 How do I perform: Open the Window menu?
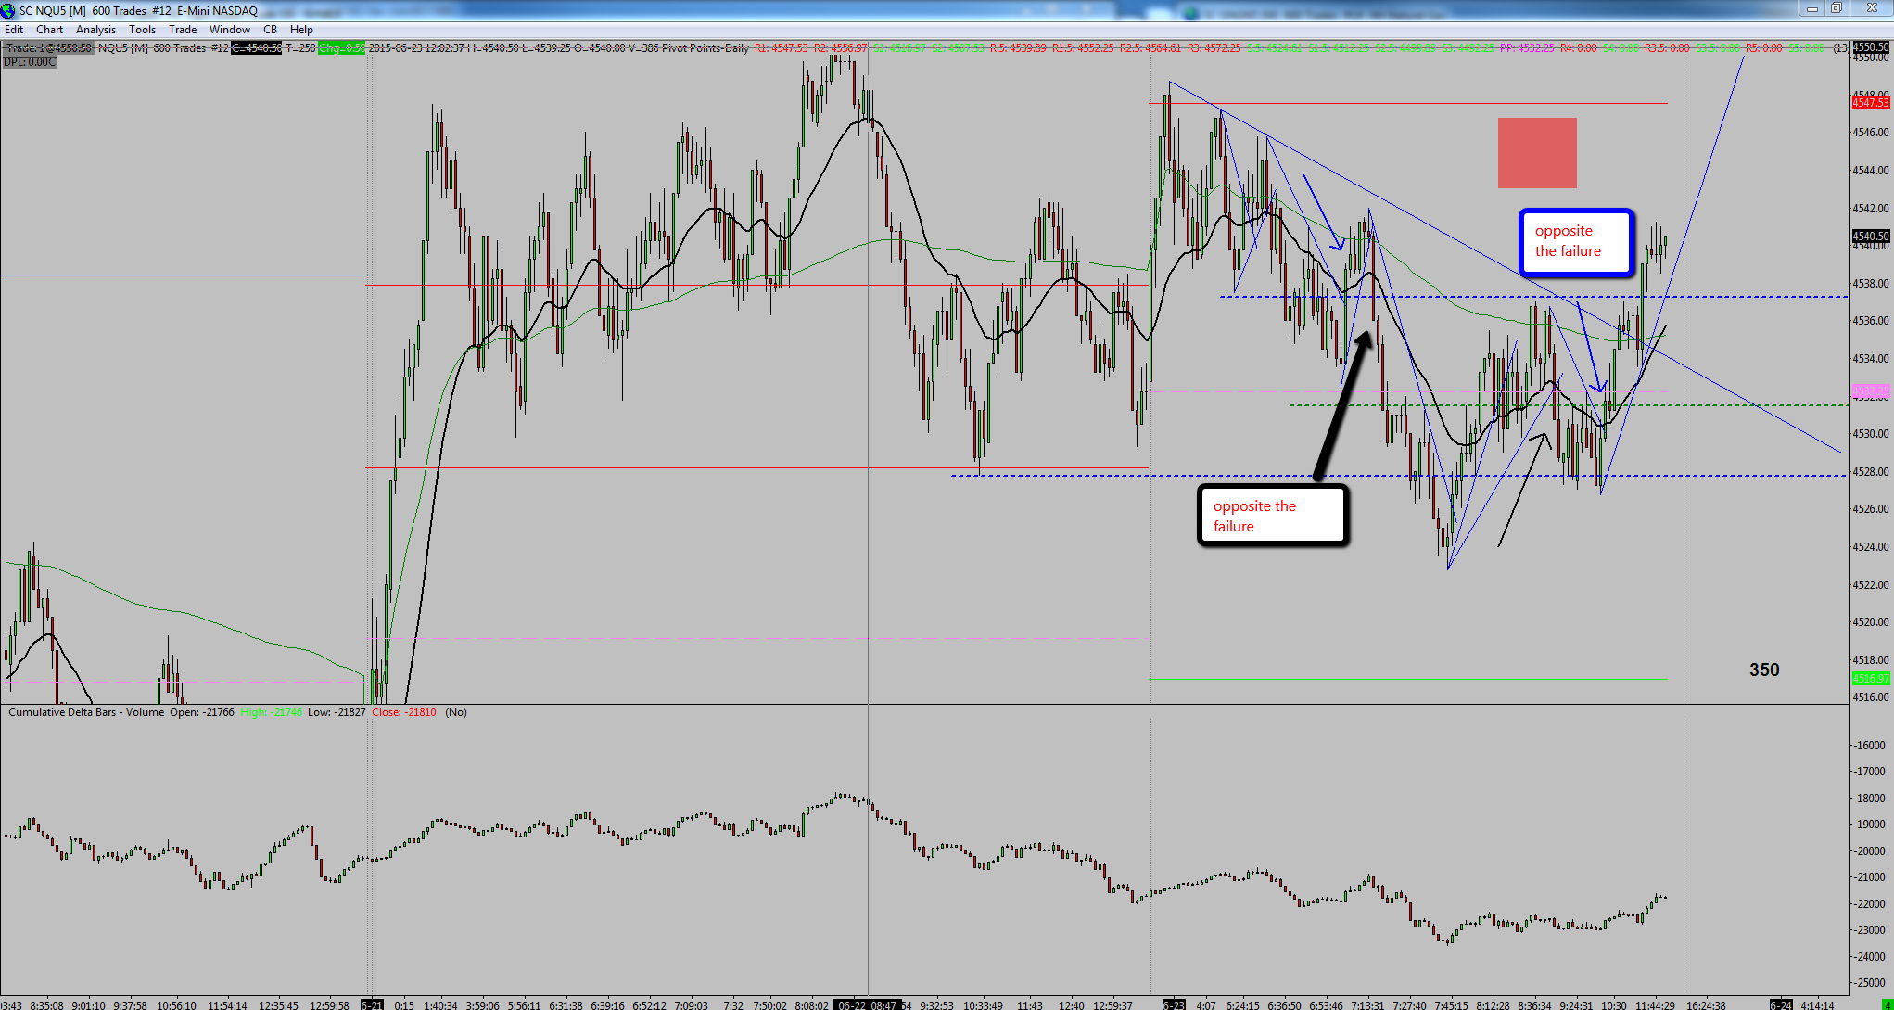230,30
